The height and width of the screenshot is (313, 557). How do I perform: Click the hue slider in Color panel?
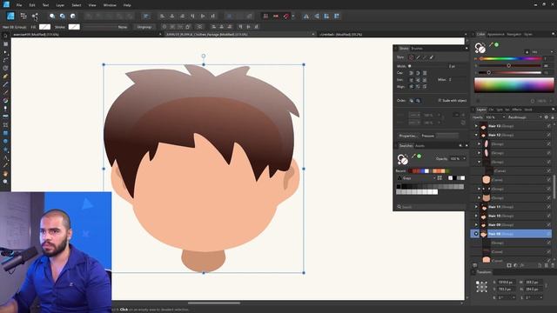(511, 58)
